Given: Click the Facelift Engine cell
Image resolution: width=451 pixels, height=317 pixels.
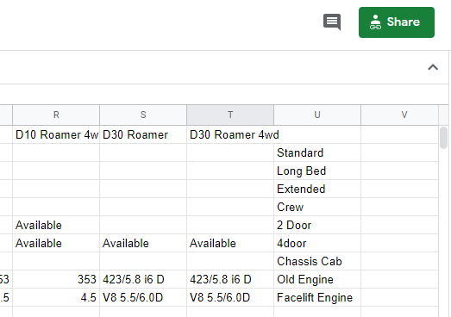Looking at the screenshot, I should tap(317, 297).
